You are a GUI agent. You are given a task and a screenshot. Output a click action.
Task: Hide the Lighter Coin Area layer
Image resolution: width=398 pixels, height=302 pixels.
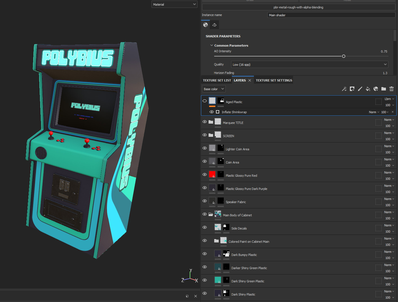tap(205, 148)
